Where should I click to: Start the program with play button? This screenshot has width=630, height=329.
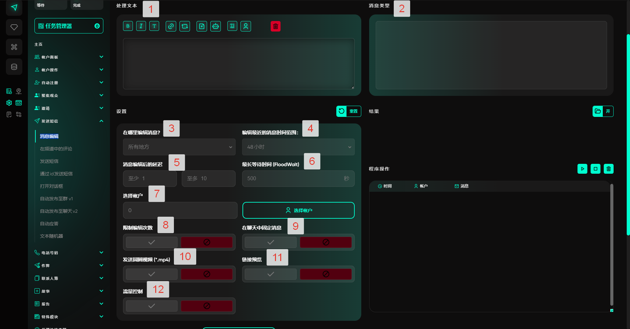[x=582, y=169]
